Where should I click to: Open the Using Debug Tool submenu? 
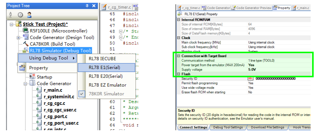47,58
